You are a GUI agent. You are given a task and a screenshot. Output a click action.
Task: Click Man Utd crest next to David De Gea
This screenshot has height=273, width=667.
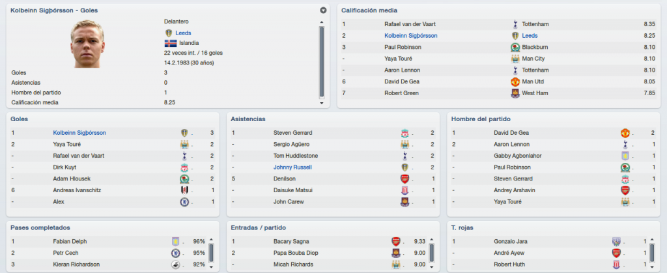(515, 81)
